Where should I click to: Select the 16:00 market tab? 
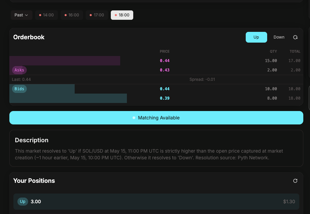pos(72,15)
